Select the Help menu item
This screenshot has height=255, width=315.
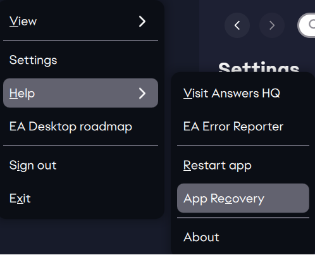(80, 93)
